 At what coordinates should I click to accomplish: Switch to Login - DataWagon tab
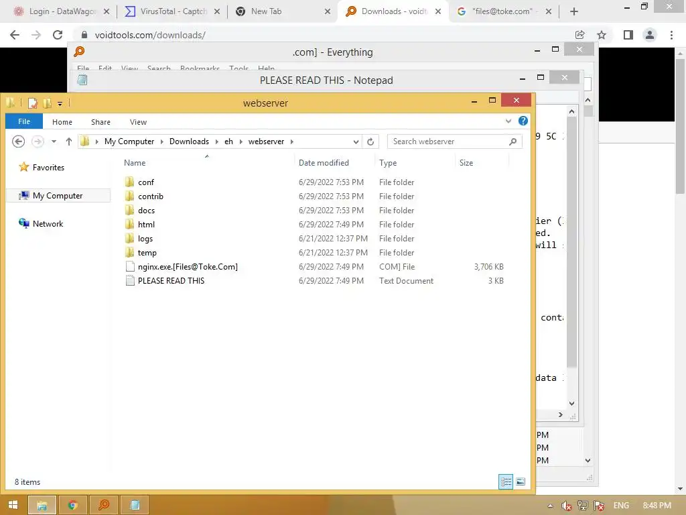[x=61, y=11]
